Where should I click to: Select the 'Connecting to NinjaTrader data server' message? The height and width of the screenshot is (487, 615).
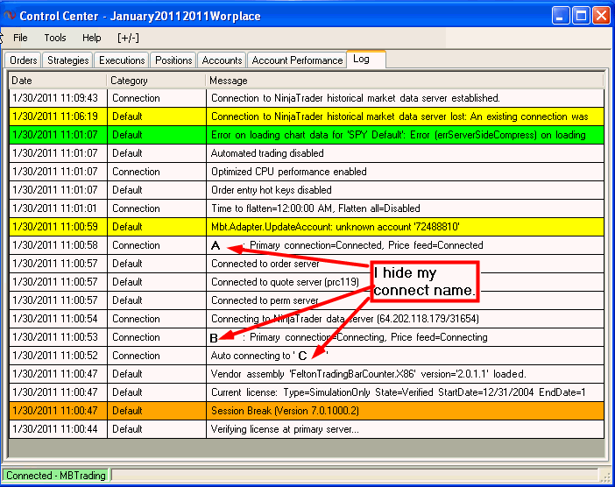point(405,319)
